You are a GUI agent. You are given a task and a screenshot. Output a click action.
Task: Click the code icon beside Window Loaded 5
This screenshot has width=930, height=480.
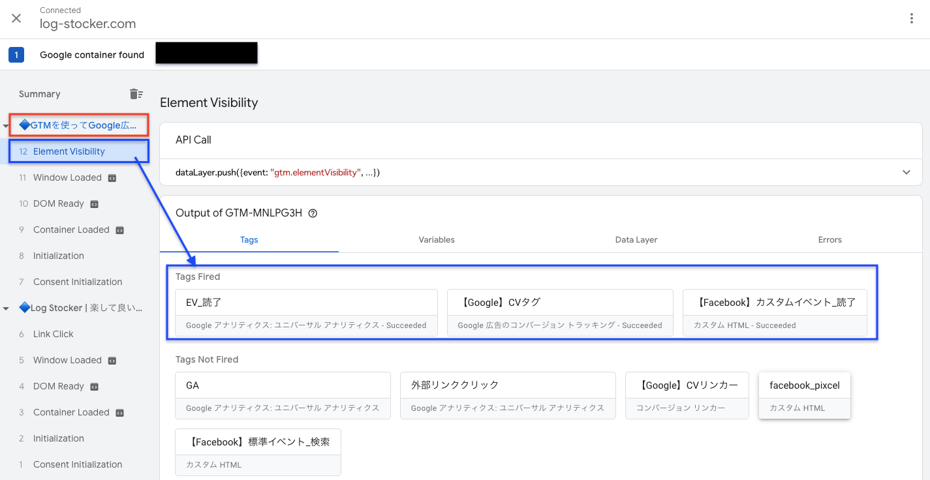(112, 361)
